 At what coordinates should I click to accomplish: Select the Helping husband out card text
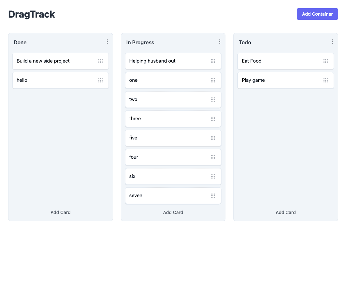click(152, 61)
